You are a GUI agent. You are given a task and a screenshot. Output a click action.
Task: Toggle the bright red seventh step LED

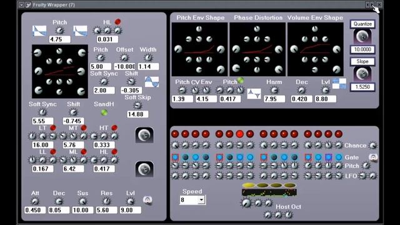(240, 134)
